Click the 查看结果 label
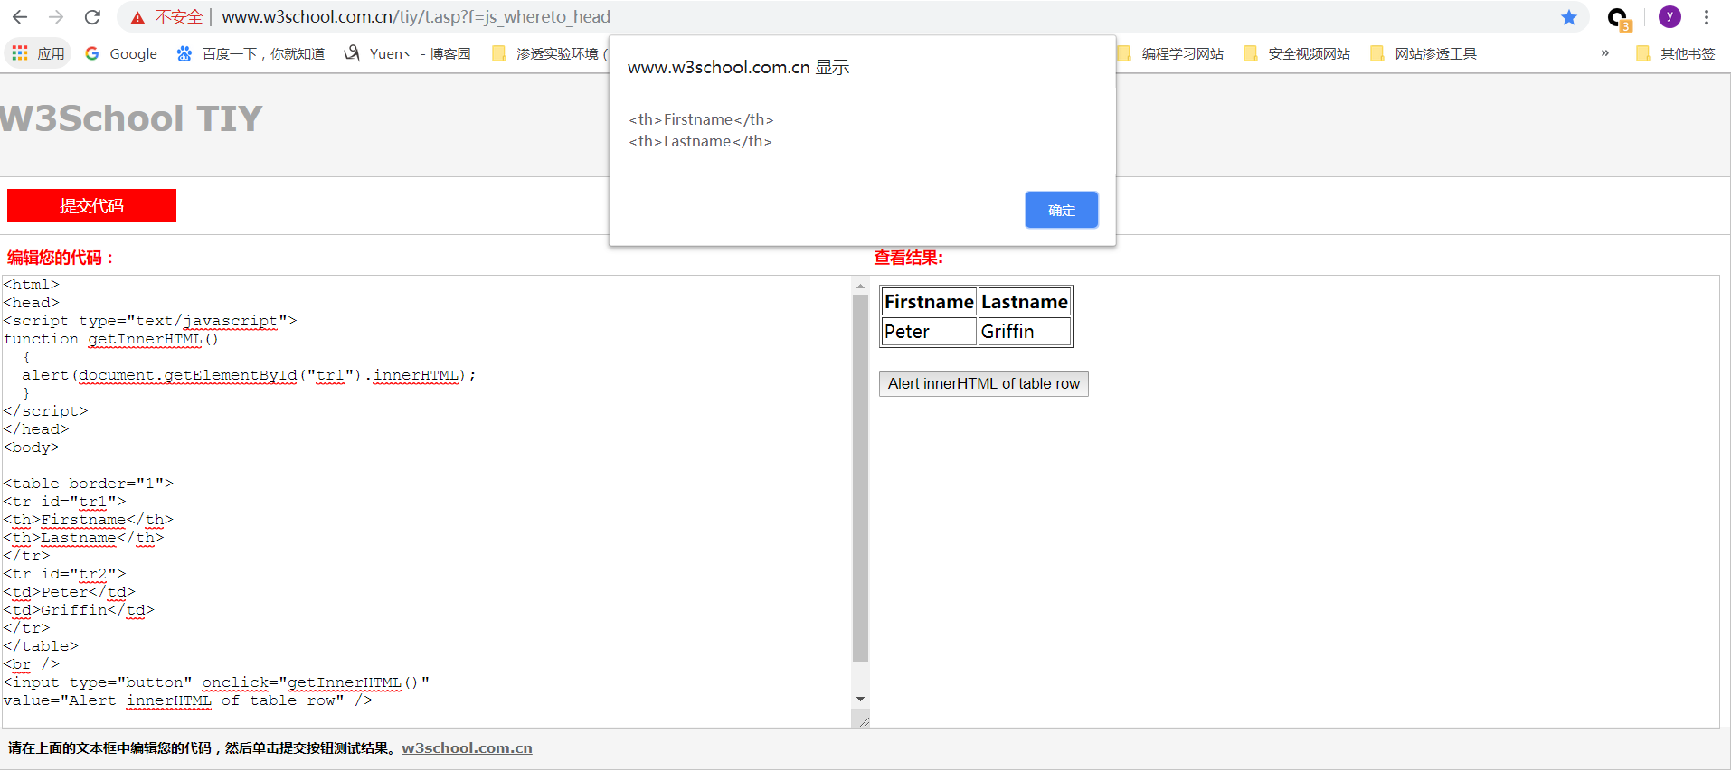The width and height of the screenshot is (1731, 771). (x=908, y=258)
